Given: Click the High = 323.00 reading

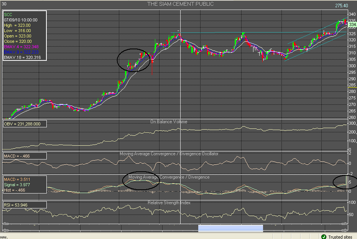Looking at the screenshot, I should click(17, 25).
